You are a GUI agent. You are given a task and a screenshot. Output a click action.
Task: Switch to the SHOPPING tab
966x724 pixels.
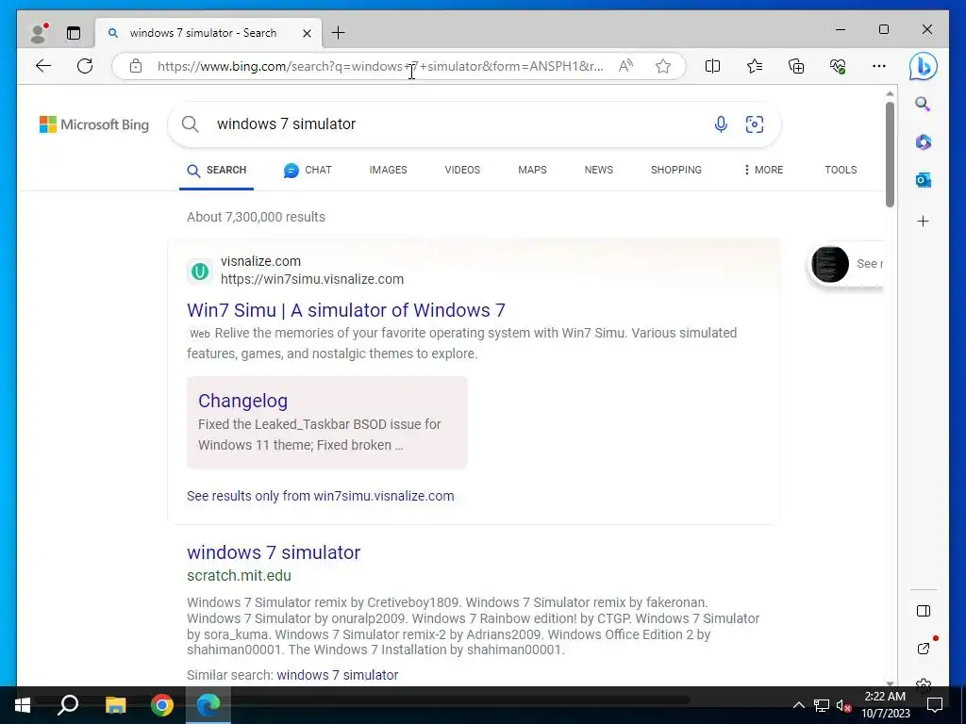pyautogui.click(x=675, y=170)
